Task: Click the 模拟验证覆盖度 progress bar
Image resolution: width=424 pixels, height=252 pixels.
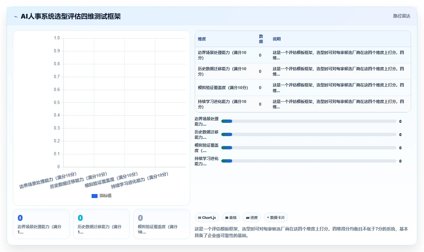Action: coord(309,148)
